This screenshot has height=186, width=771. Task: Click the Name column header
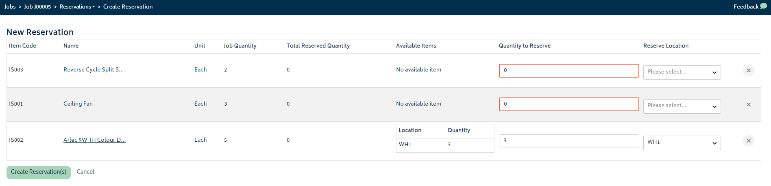pos(71,45)
